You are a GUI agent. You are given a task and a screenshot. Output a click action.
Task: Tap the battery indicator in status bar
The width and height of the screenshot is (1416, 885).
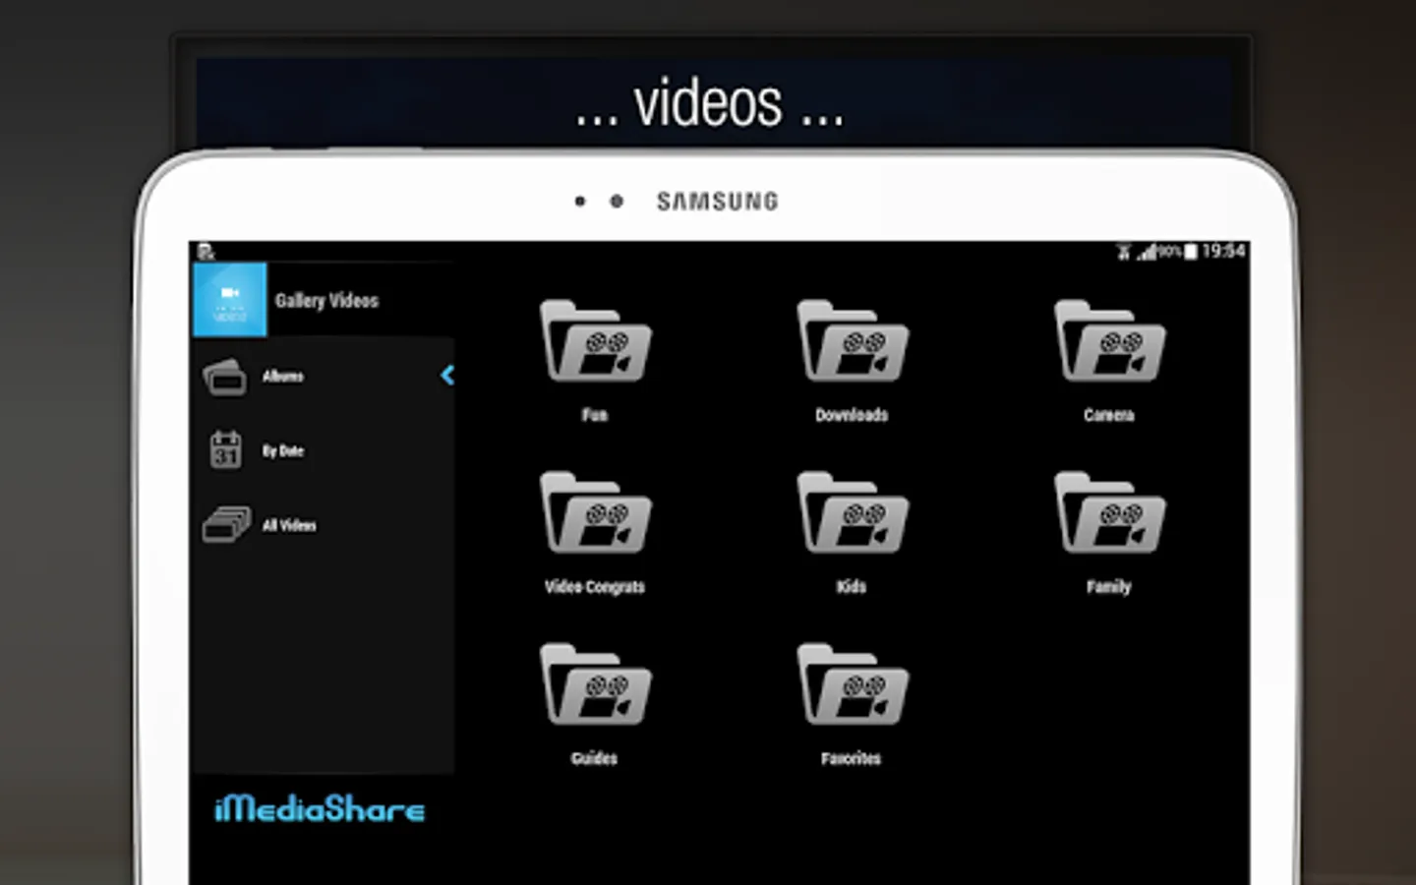coord(1191,252)
